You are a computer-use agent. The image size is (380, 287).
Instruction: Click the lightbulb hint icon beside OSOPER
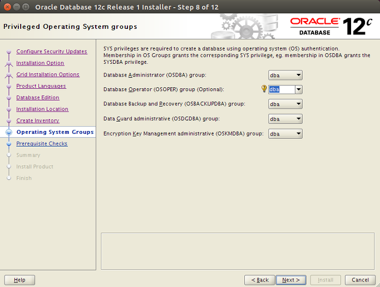[264, 88]
